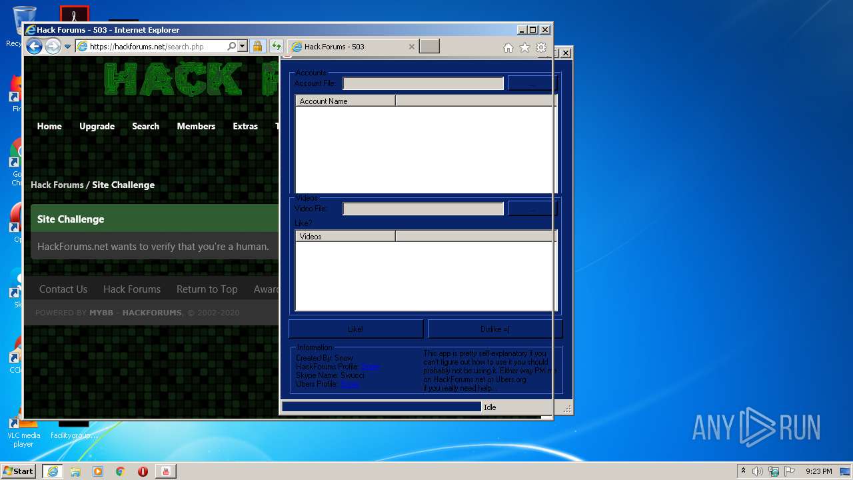Open the Windows Start menu
The height and width of the screenshot is (480, 853).
tap(19, 471)
